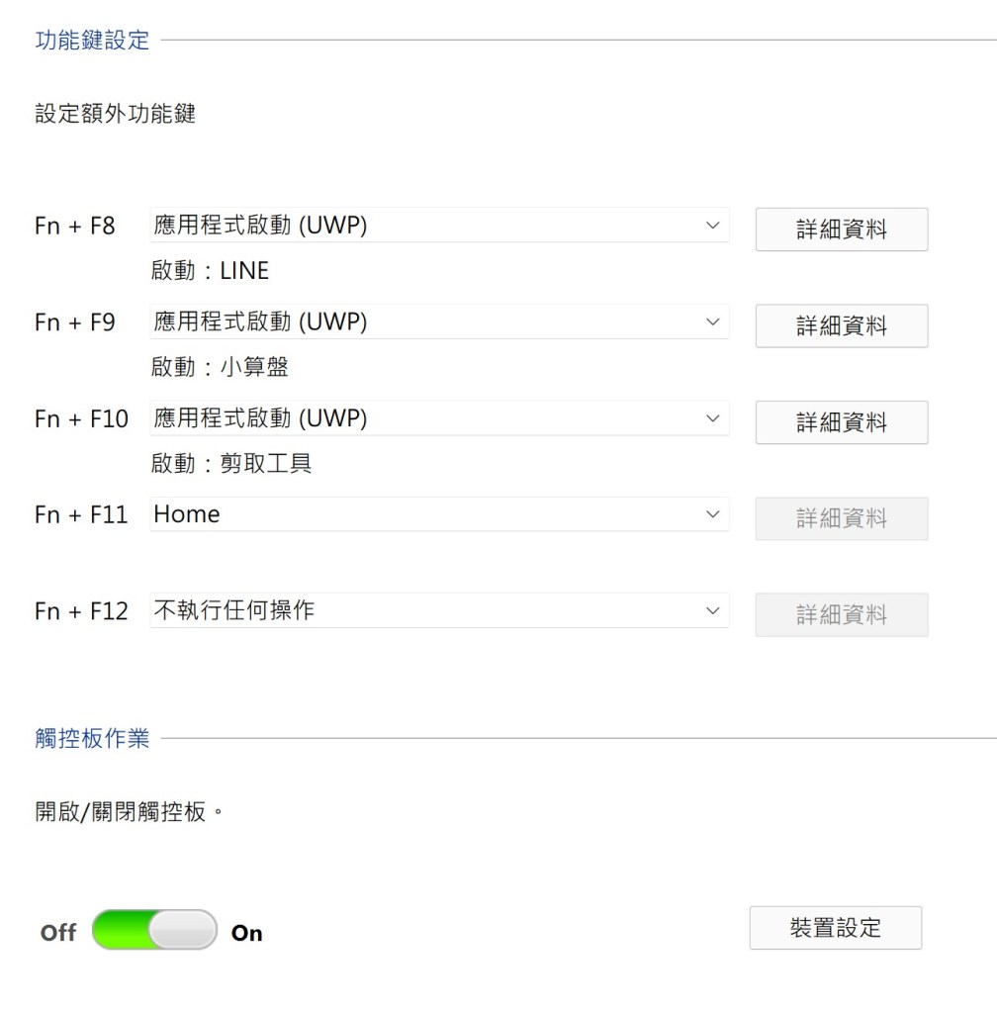
Task: Expand the Fn + F9 action dropdown
Action: point(439,322)
